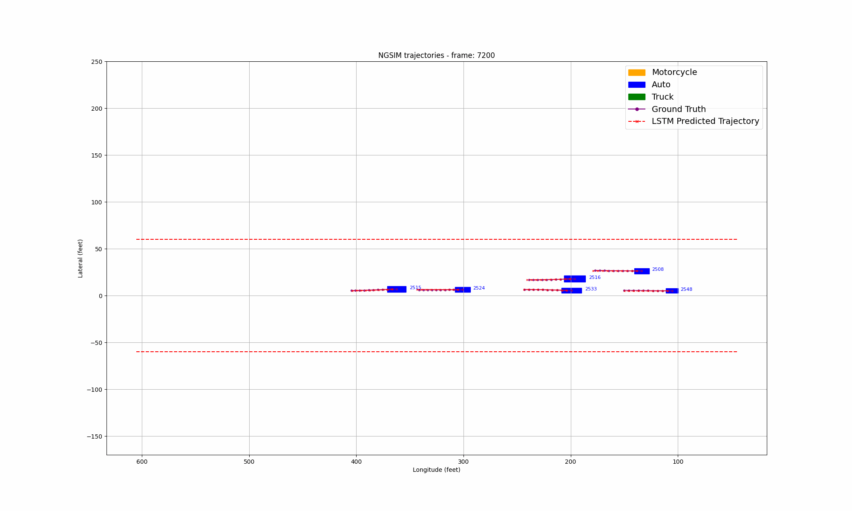This screenshot has height=511, width=852.
Task: Click the vehicle ID label '2508'
Action: click(x=658, y=270)
